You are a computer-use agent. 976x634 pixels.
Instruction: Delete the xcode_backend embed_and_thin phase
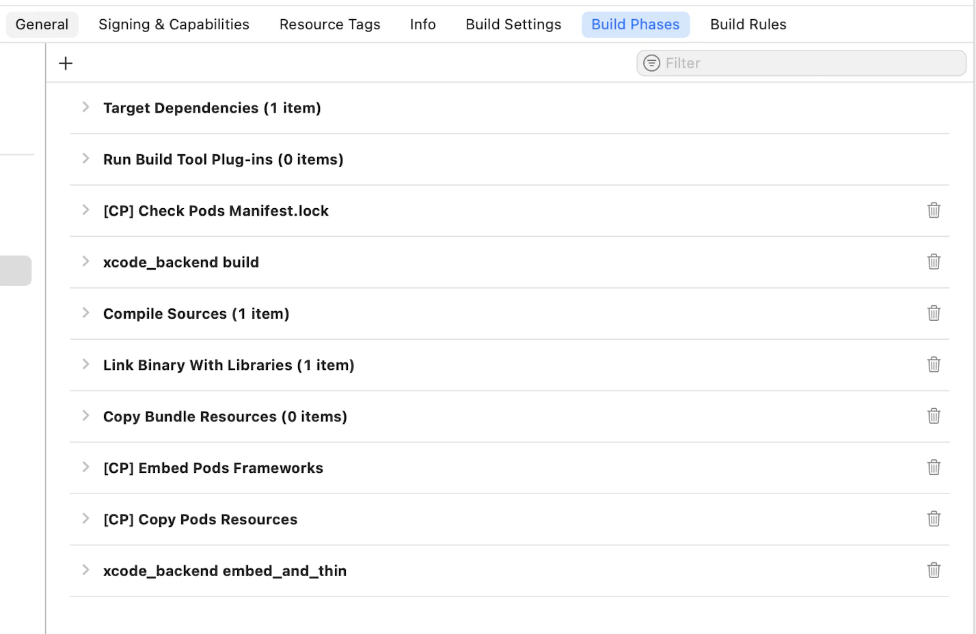coord(934,570)
